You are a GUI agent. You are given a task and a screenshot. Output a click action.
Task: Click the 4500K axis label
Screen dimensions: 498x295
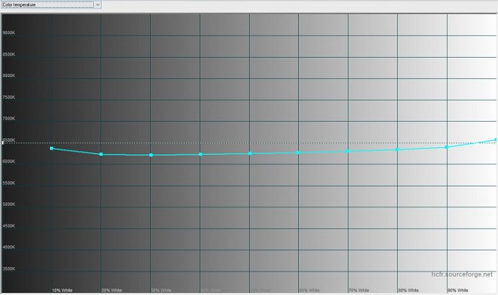[9, 226]
